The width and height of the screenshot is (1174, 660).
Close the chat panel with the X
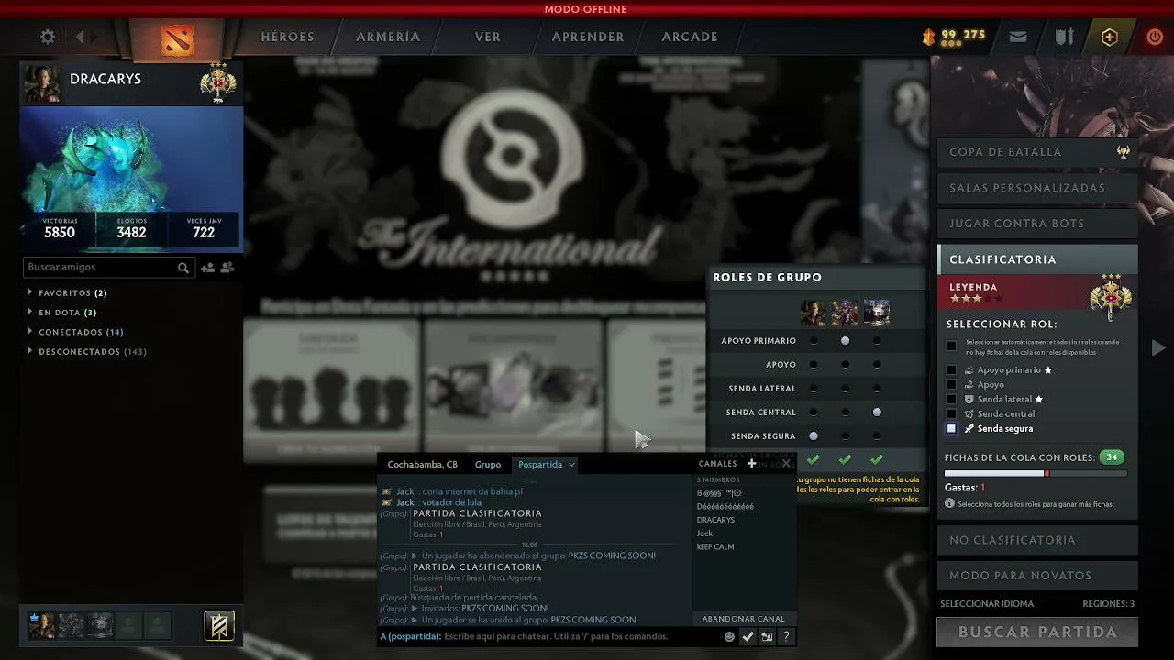click(786, 464)
